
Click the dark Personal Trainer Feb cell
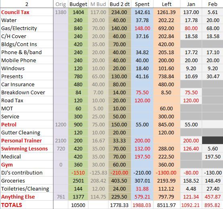[x=213, y=140]
